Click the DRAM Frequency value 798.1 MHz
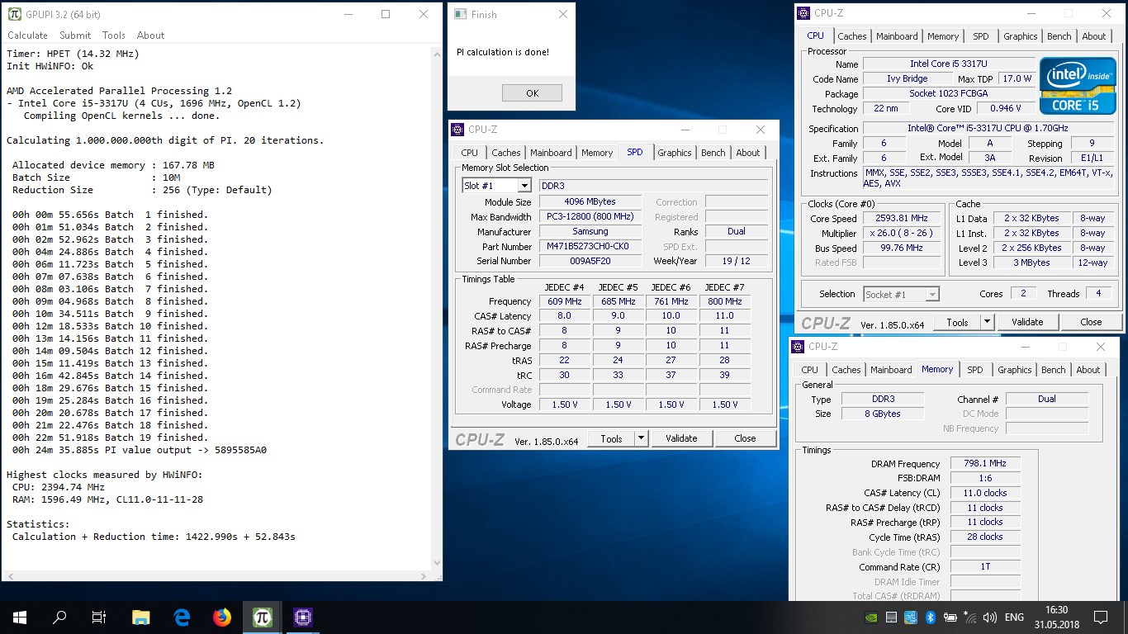Viewport: 1128px width, 634px height. coord(985,464)
